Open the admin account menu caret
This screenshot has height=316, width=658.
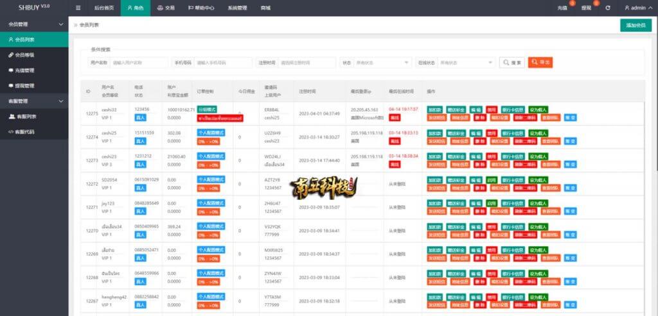click(x=650, y=8)
